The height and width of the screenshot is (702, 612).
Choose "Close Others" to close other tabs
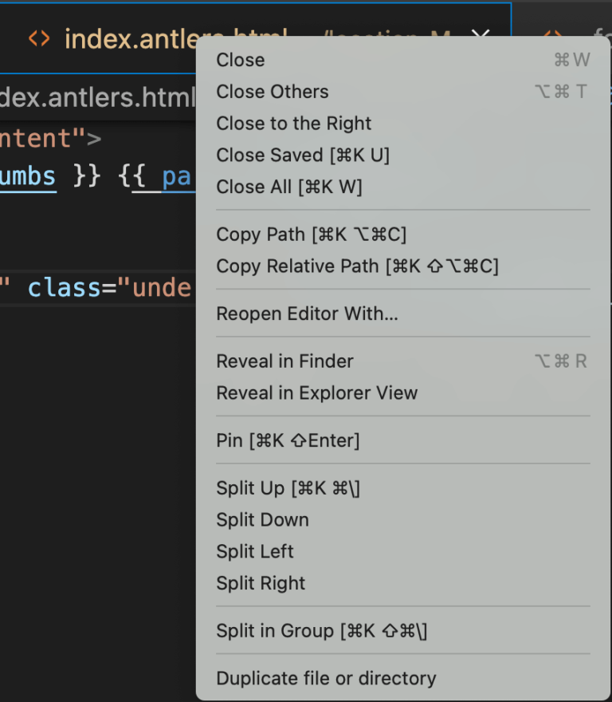coord(272,91)
